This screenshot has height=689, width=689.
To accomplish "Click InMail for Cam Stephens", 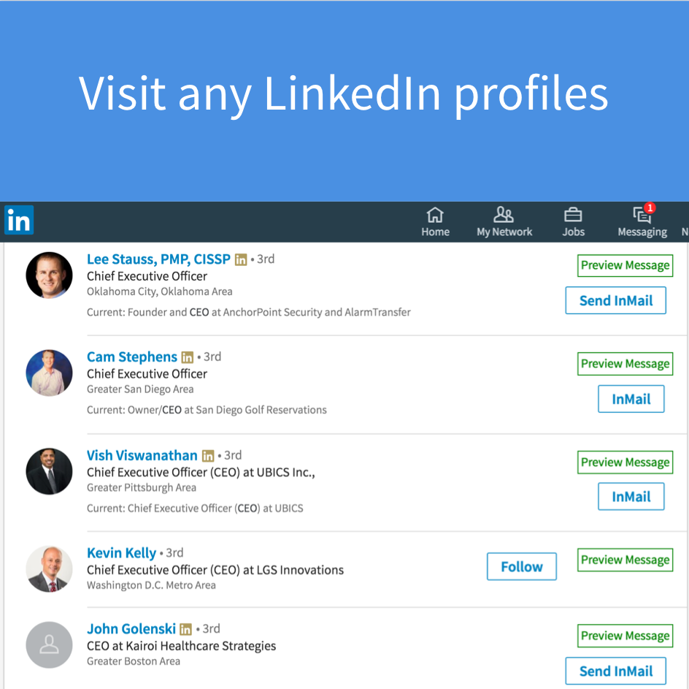I will pyautogui.click(x=631, y=399).
